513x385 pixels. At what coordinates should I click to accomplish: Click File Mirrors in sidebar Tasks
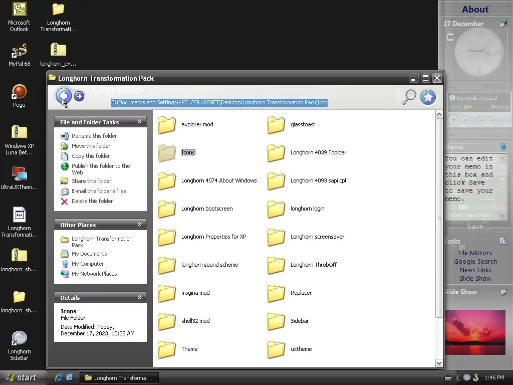[x=475, y=253]
